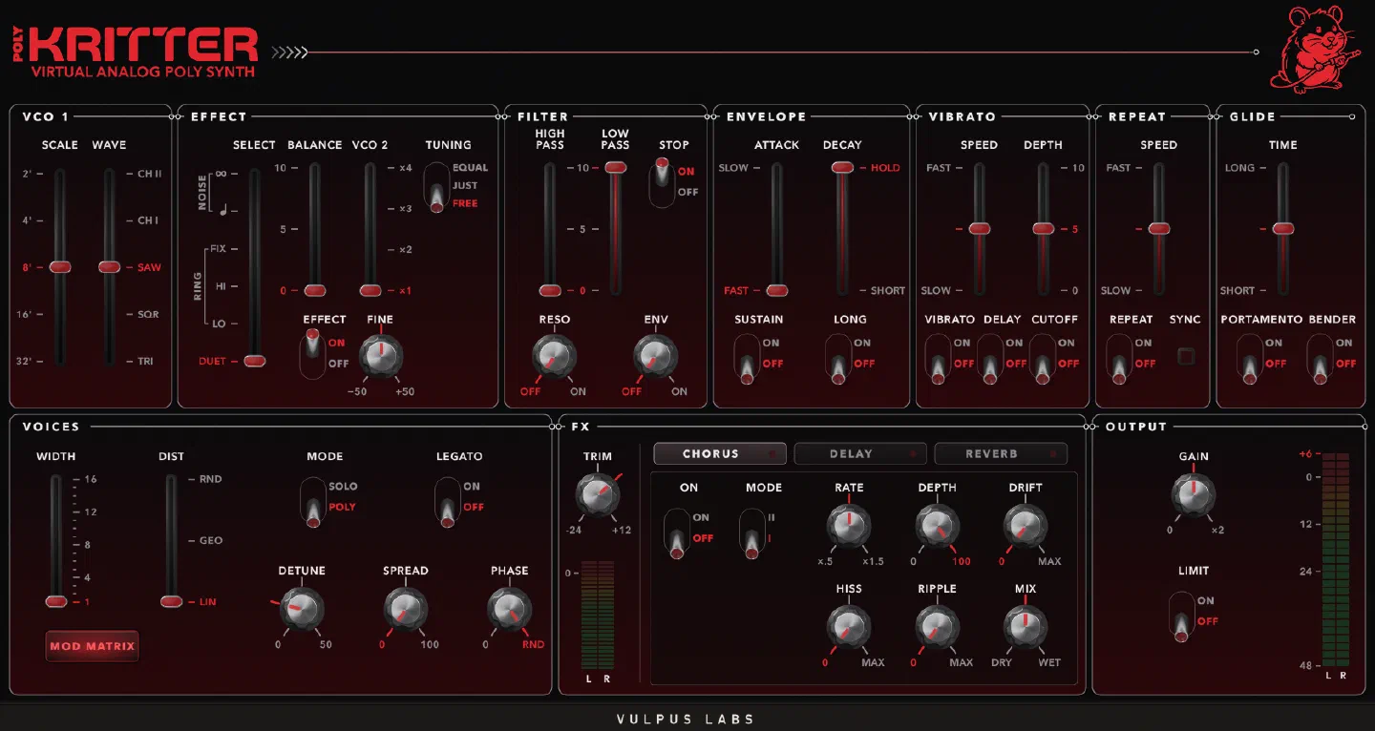Change the TUNING three-way selector
Image resolution: width=1375 pixels, height=731 pixels.
(x=437, y=186)
